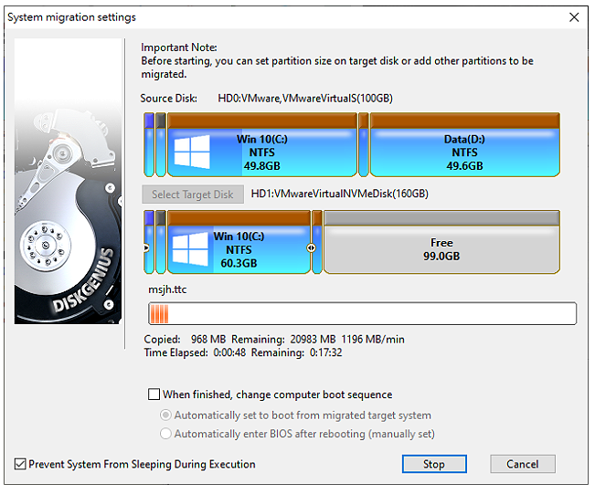Select the second small gray-topped partition on target disk

pos(161,242)
